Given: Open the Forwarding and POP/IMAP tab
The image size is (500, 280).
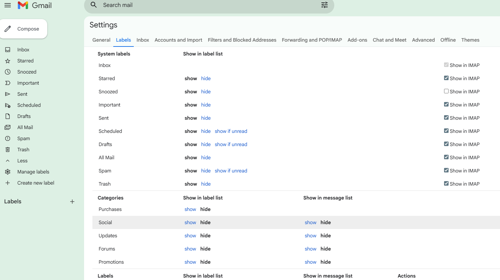Looking at the screenshot, I should click(311, 40).
